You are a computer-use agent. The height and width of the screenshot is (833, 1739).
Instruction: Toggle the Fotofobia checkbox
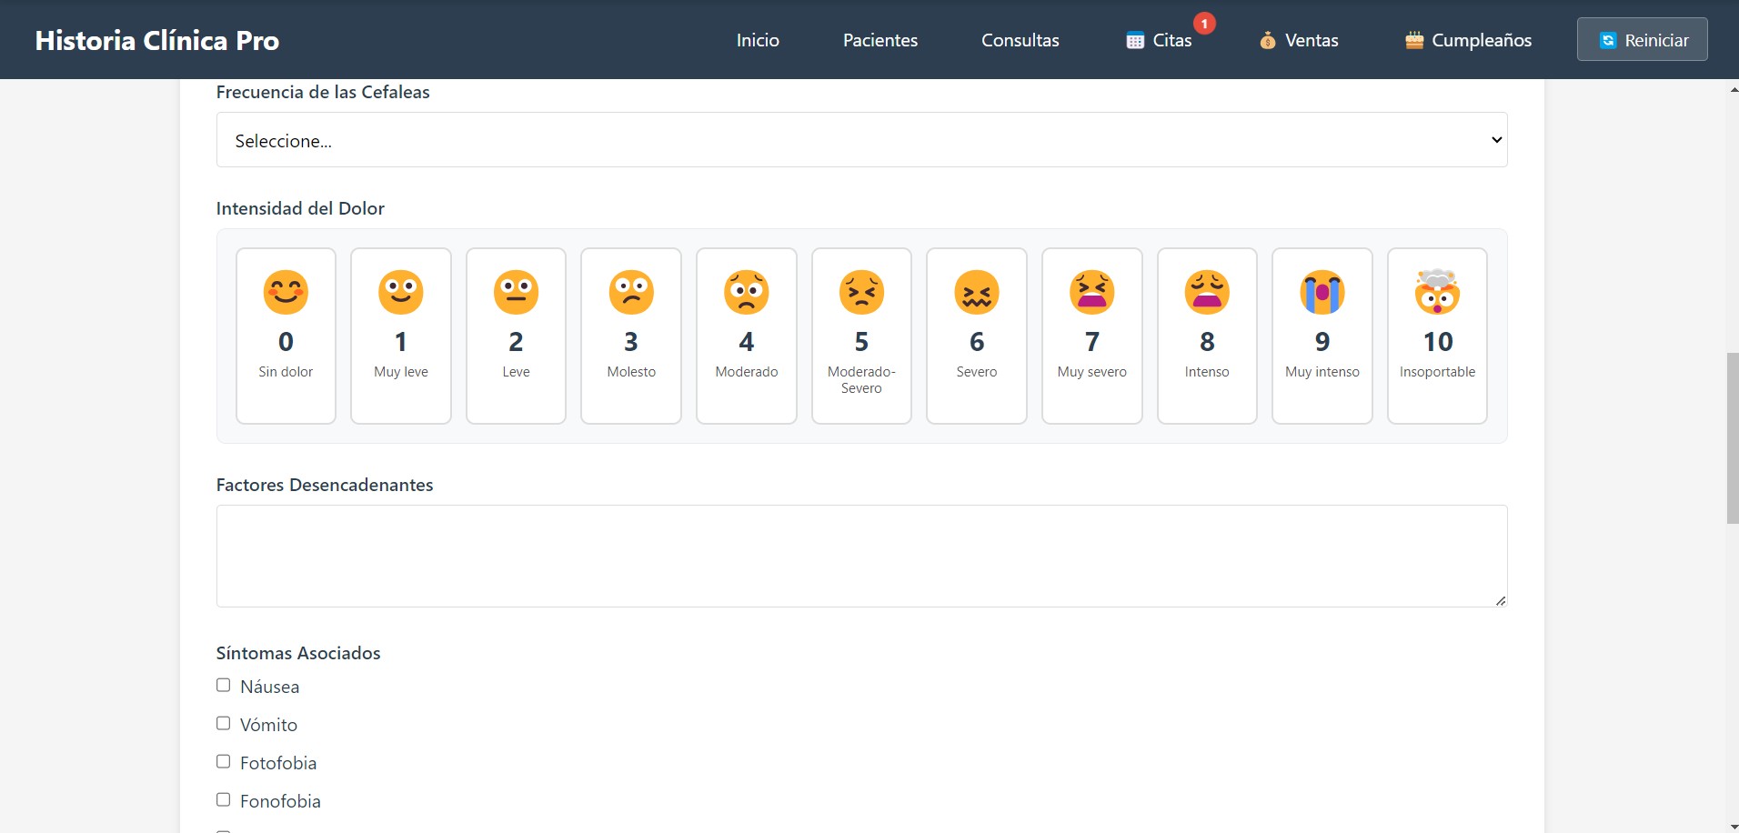(224, 762)
